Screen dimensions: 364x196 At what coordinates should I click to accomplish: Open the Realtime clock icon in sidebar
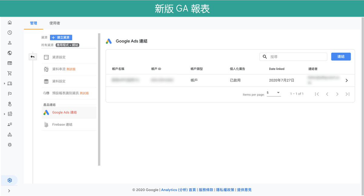[10, 33]
